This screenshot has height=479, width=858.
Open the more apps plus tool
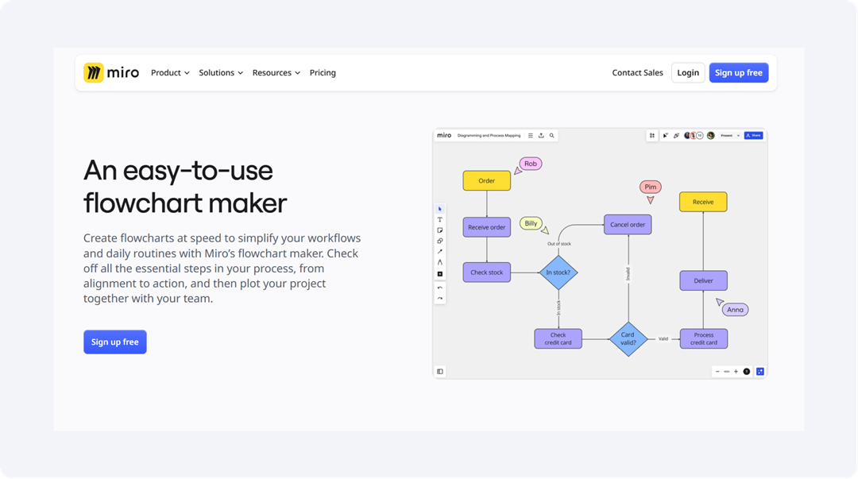click(x=440, y=274)
